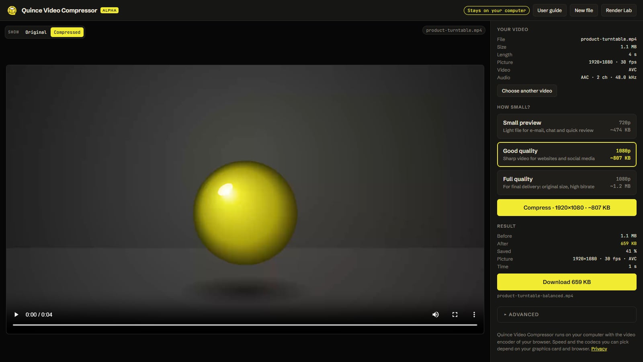Click the Quince Video Compressor title

click(59, 10)
